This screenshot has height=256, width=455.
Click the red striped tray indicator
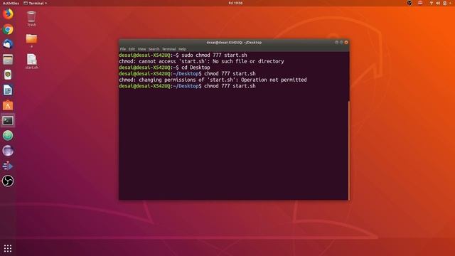click(420, 3)
